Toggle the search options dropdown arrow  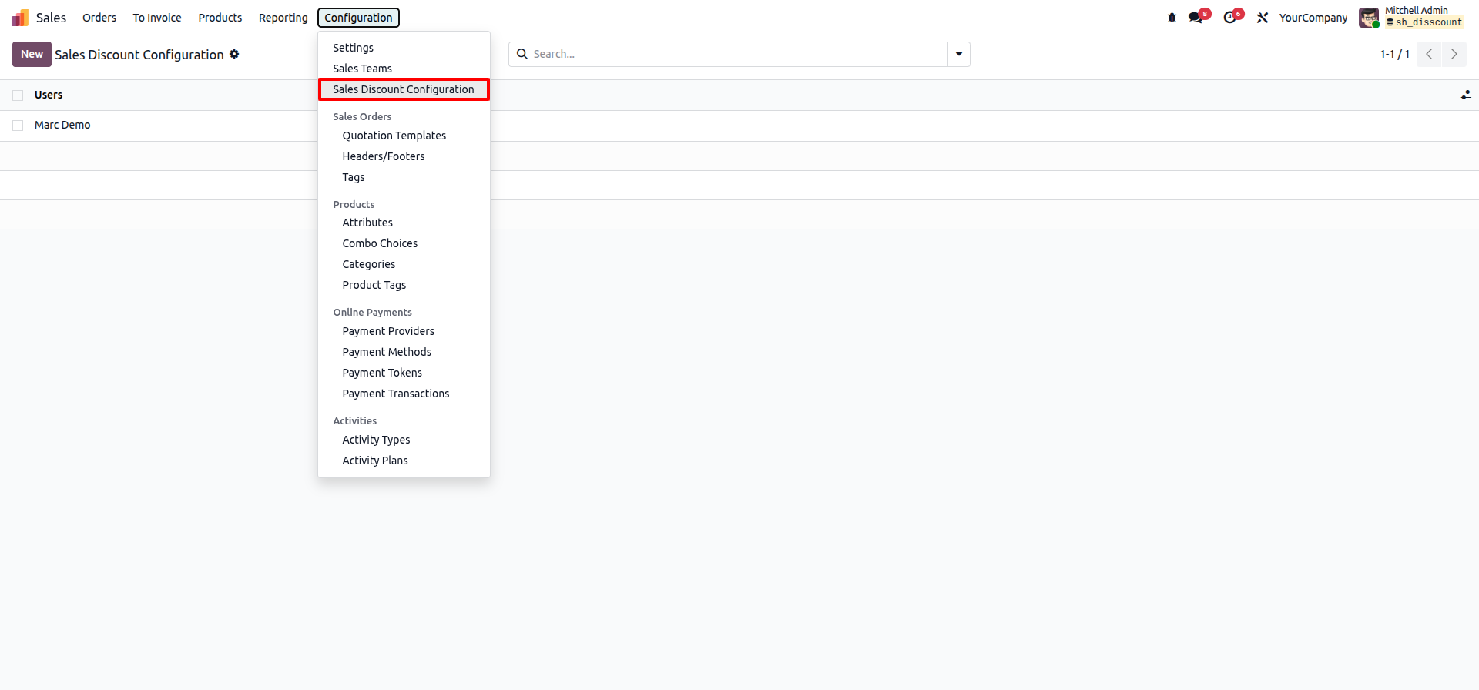click(959, 54)
